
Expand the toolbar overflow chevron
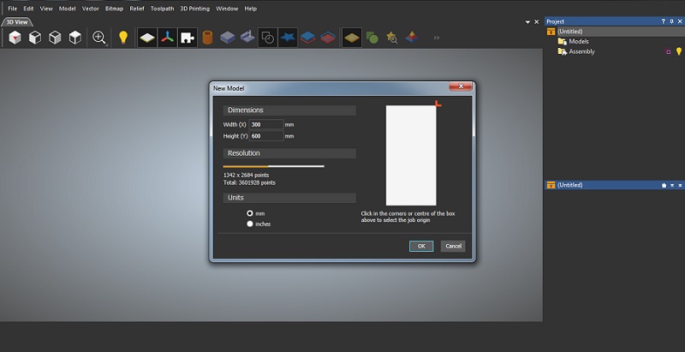(x=438, y=38)
